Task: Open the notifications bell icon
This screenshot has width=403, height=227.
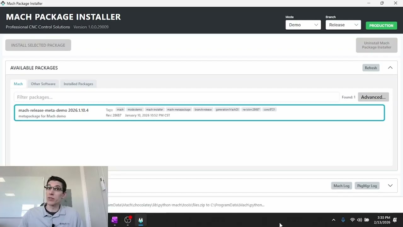Action: [395, 220]
